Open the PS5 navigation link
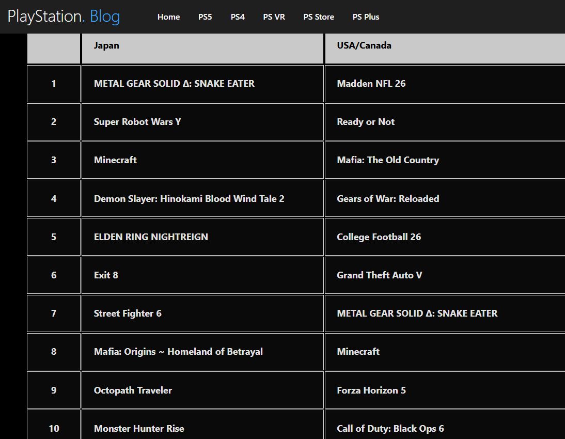565x439 pixels. pyautogui.click(x=205, y=17)
